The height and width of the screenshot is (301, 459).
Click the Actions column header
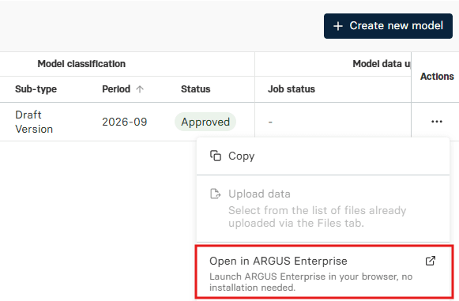(x=437, y=77)
